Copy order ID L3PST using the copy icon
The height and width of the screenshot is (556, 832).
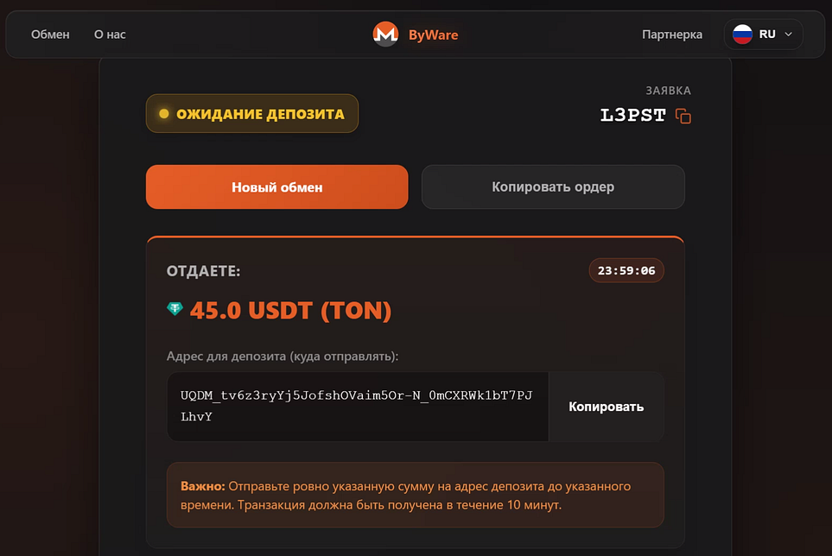click(x=683, y=115)
